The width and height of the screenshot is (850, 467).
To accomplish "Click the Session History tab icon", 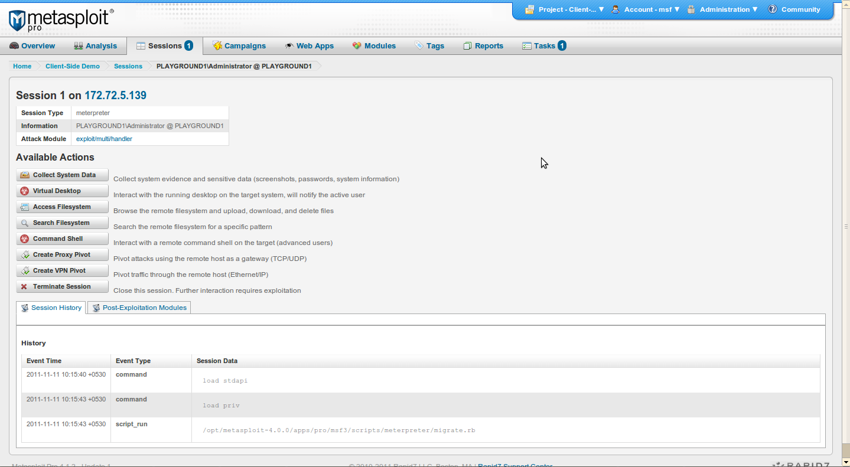I will pyautogui.click(x=25, y=308).
